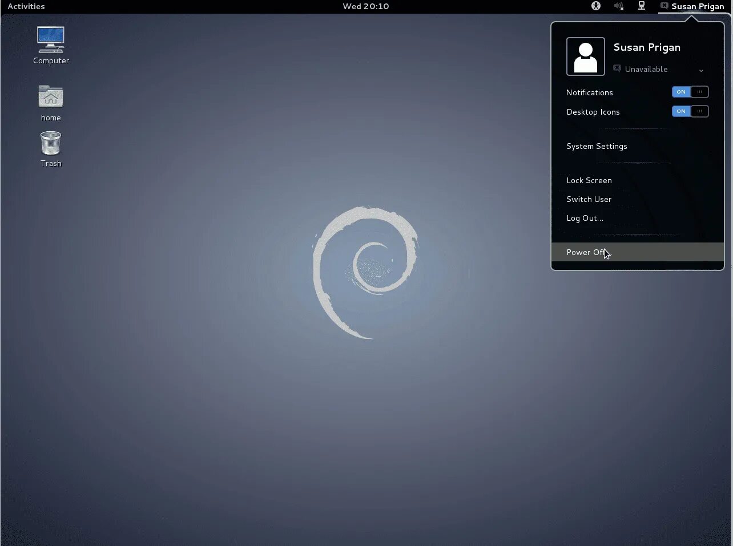Click the Notifications label
The image size is (733, 546).
click(x=590, y=92)
